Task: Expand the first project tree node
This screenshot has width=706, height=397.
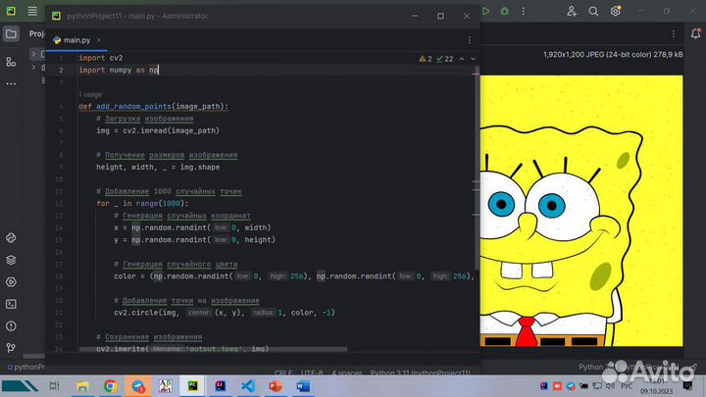Action: (34, 55)
